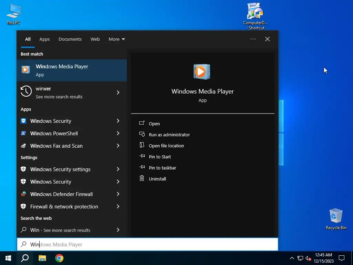This screenshot has width=353, height=265.
Task: Open the network status tray icon
Action: [x=300, y=258]
